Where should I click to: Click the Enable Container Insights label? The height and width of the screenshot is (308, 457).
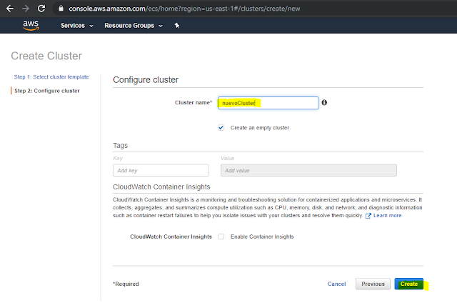click(x=262, y=237)
